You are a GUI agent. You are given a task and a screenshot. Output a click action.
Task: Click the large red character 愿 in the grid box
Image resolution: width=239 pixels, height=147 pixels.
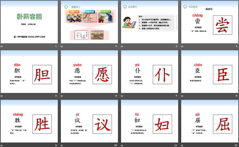[102, 74]
